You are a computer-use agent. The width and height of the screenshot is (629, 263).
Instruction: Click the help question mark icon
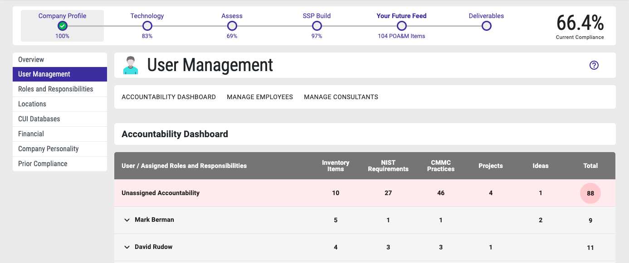coord(594,65)
